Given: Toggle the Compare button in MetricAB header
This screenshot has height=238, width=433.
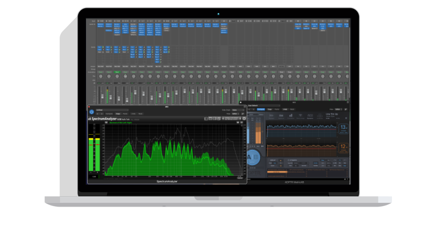Looking at the screenshot, I should (x=260, y=109).
